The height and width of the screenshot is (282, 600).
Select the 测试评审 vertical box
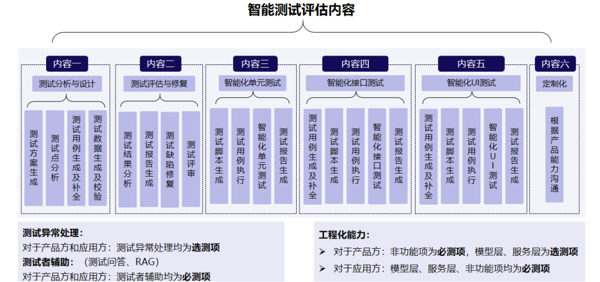[191, 159]
